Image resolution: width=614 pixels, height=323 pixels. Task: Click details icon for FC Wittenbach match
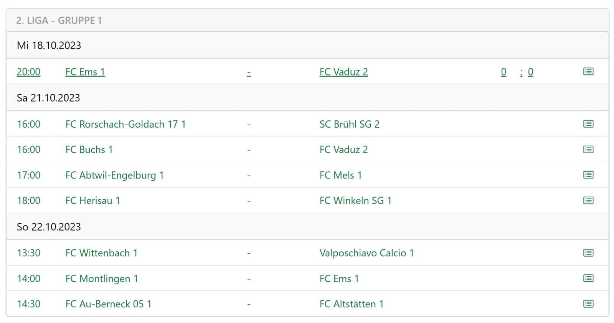[588, 253]
